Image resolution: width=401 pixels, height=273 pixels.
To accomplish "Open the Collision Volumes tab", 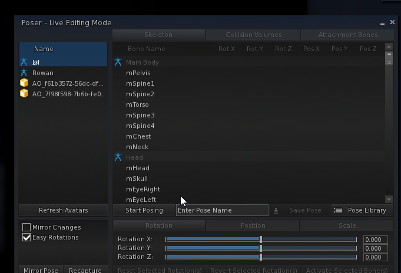I will point(253,35).
